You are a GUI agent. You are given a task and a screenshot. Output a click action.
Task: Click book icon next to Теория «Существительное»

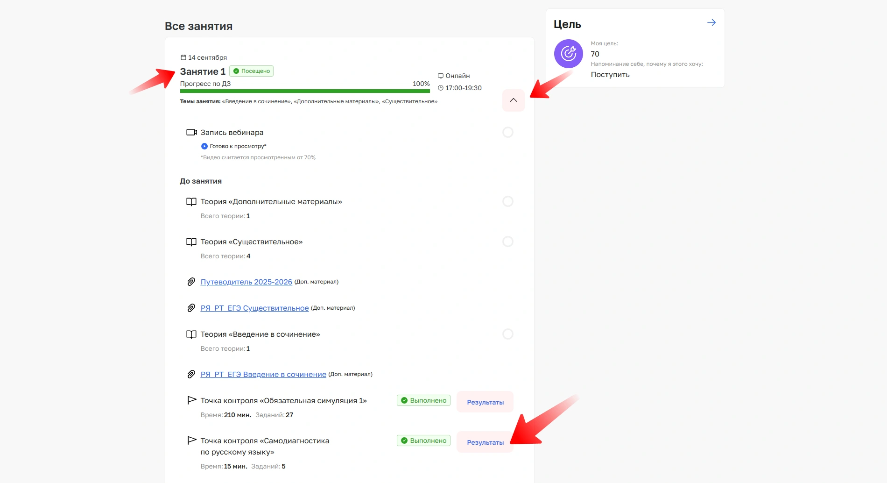(x=191, y=242)
